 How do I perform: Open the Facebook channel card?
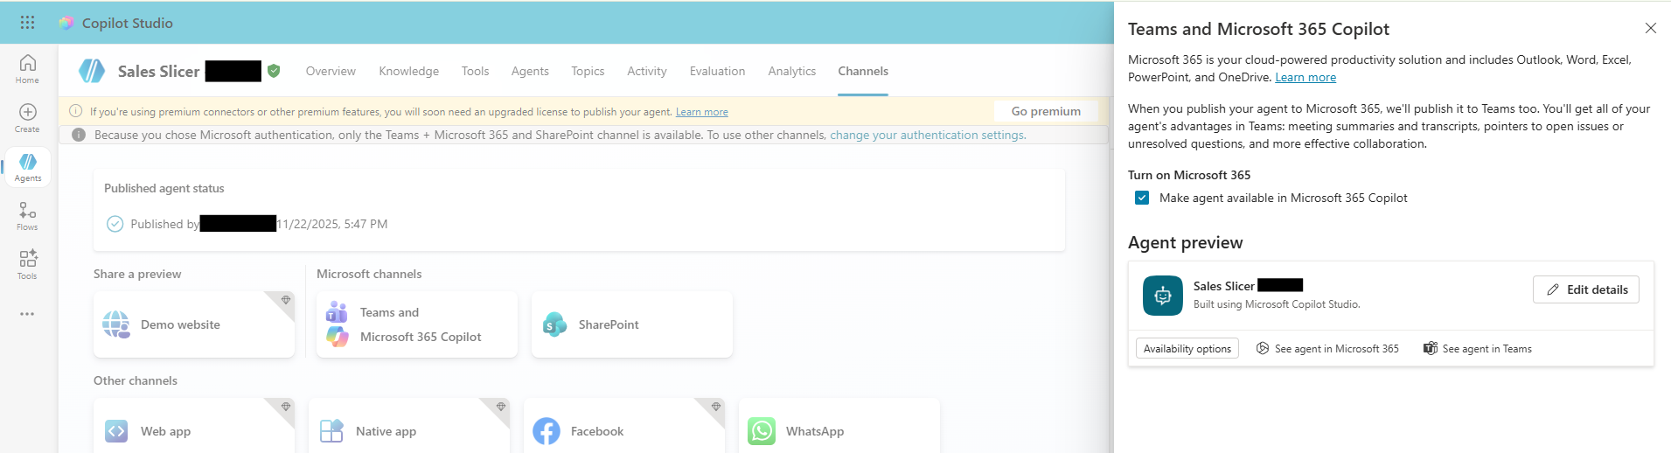(x=624, y=427)
